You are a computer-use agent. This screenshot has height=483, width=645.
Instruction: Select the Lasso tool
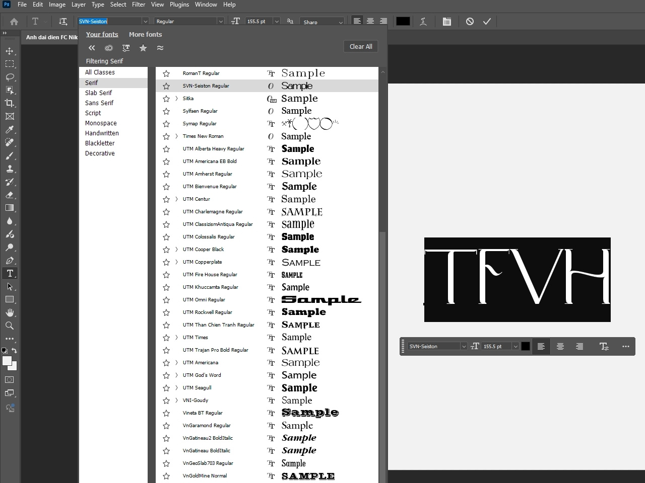click(10, 77)
